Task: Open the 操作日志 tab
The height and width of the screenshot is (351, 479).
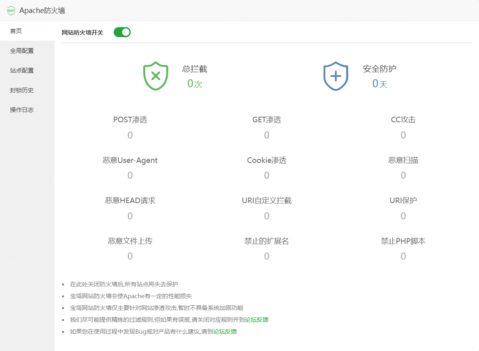Action: click(x=27, y=110)
